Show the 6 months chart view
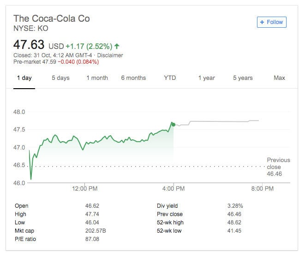This screenshot has width=305, height=253. (x=133, y=78)
